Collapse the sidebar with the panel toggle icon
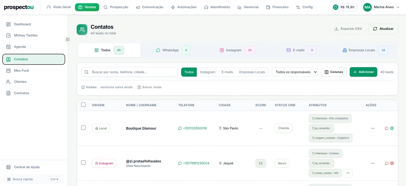Screen dimensions: 406x186 pos(68,39)
